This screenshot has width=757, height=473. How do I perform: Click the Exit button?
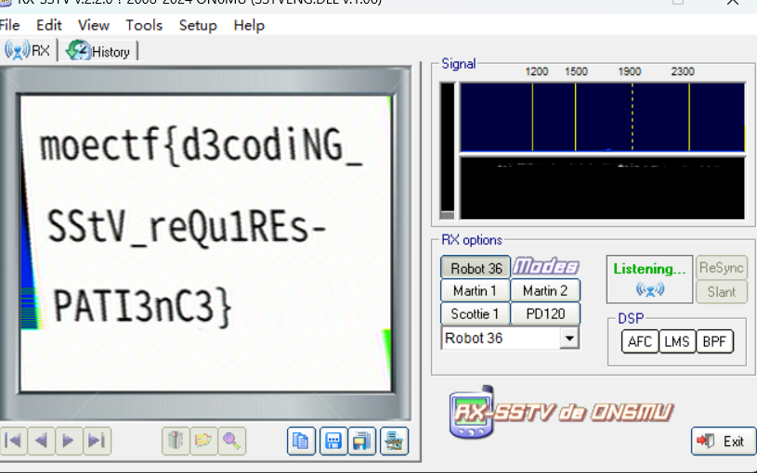pos(724,441)
